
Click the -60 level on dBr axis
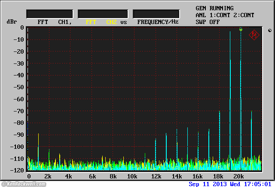coord(19,99)
